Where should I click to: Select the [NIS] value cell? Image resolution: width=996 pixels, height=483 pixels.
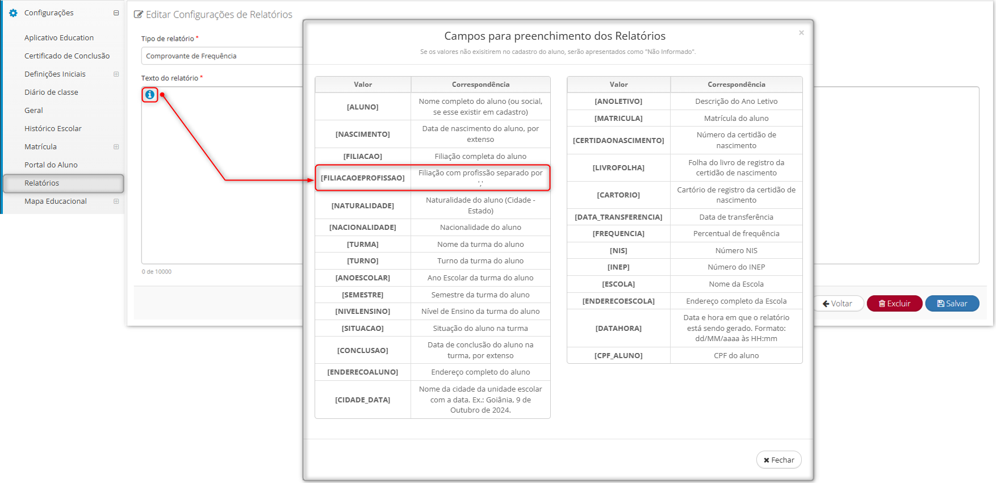(618, 250)
